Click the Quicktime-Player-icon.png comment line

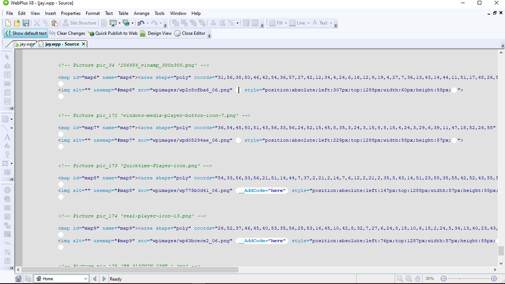[135, 166]
